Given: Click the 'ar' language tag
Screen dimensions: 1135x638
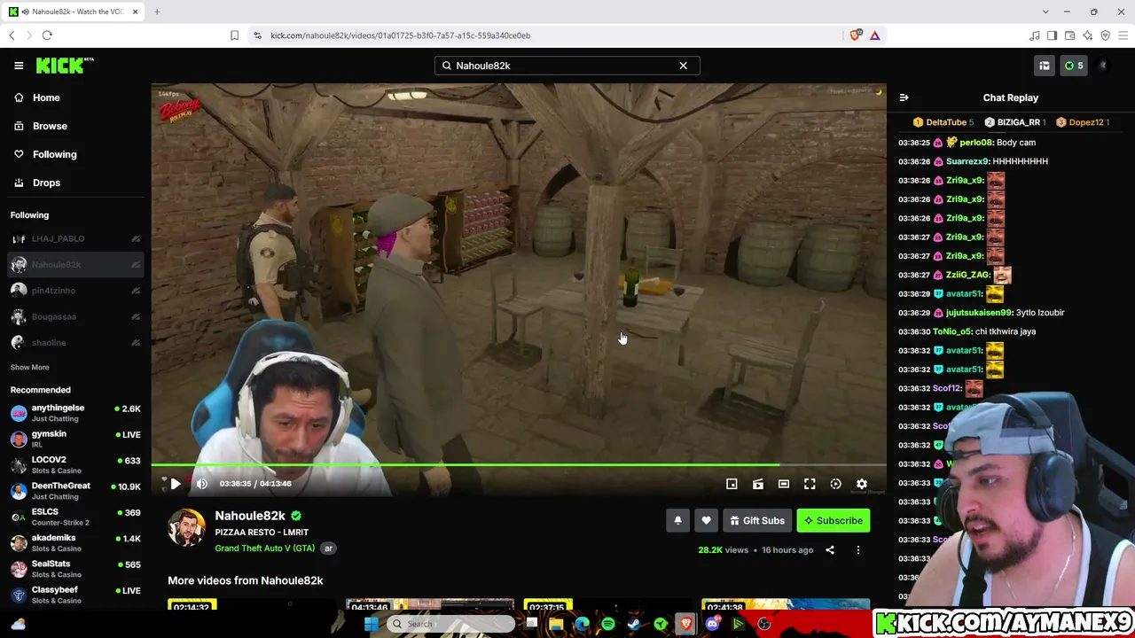Looking at the screenshot, I should tap(328, 549).
